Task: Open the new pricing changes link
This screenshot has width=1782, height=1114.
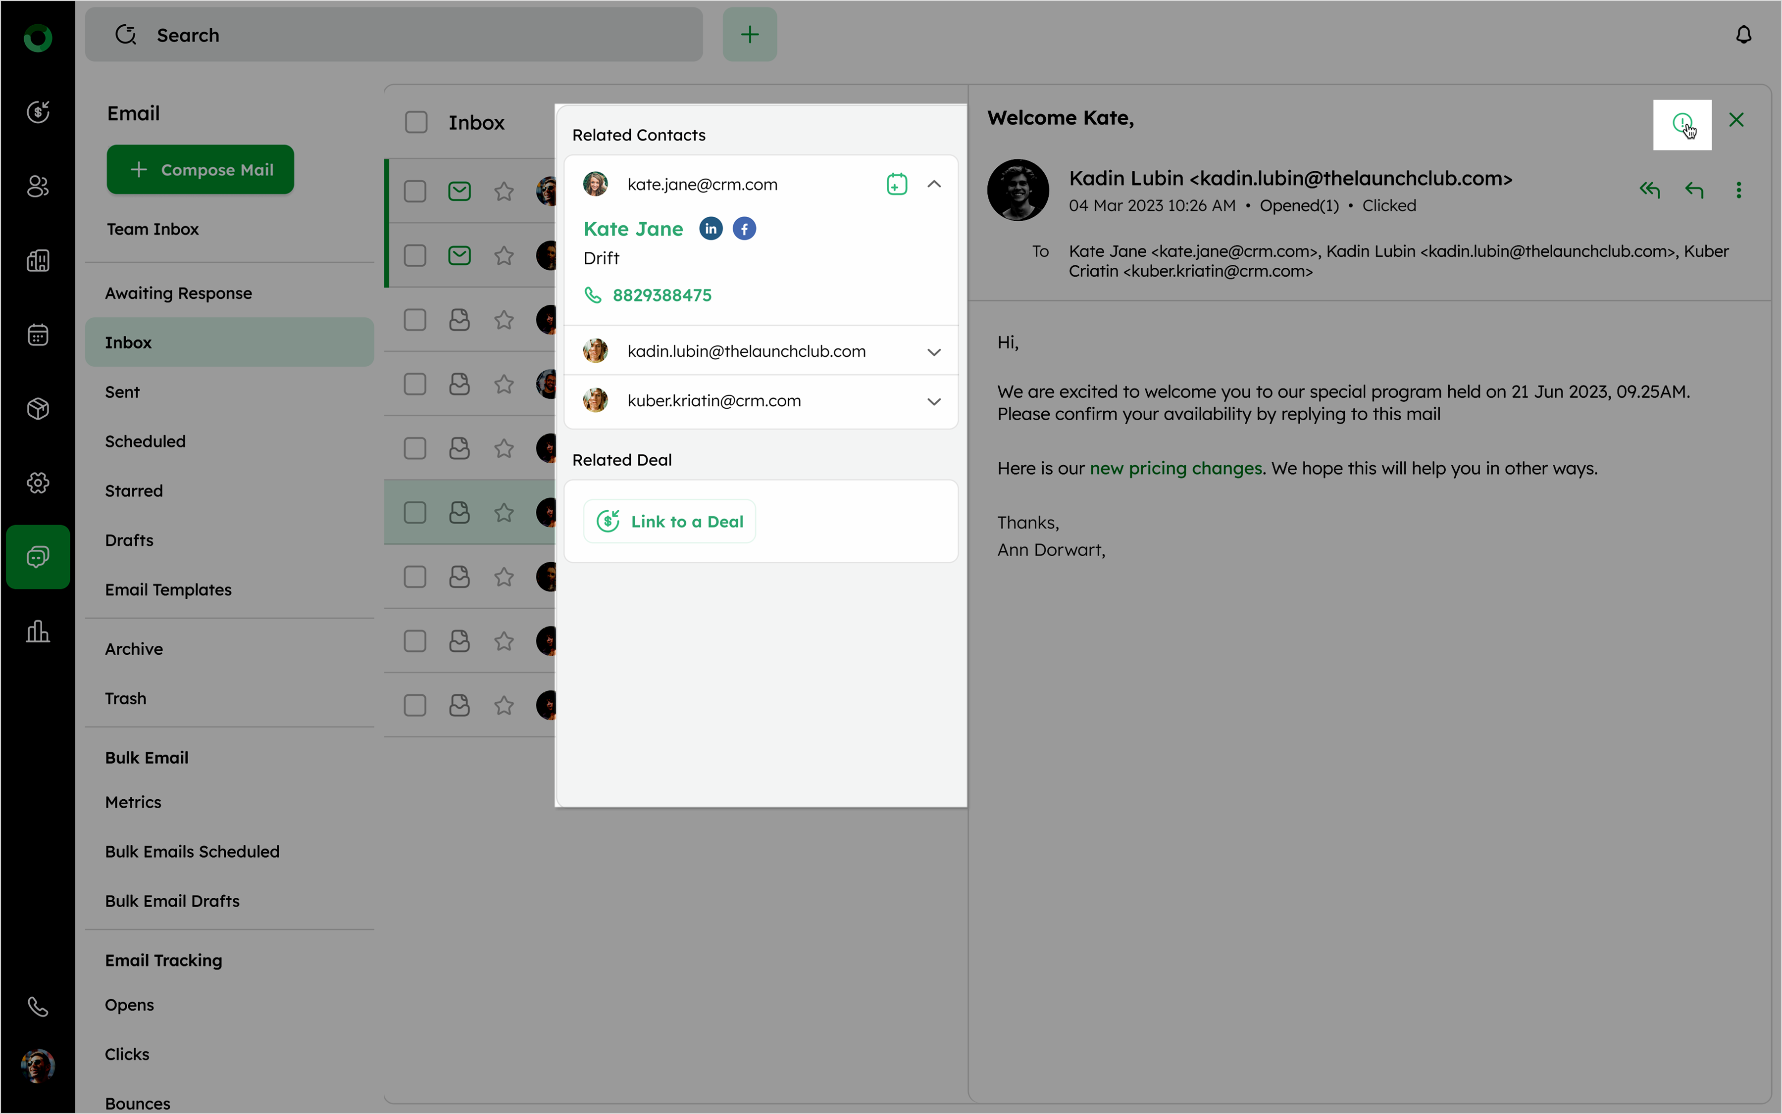Action: tap(1175, 469)
